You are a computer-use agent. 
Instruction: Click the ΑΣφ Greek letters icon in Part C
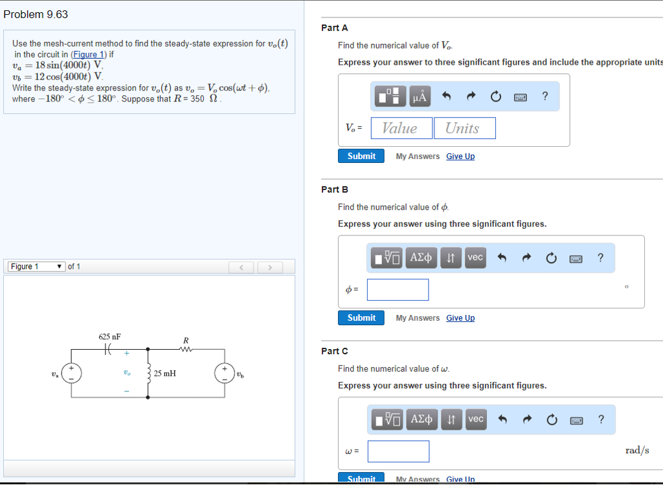tap(421, 419)
